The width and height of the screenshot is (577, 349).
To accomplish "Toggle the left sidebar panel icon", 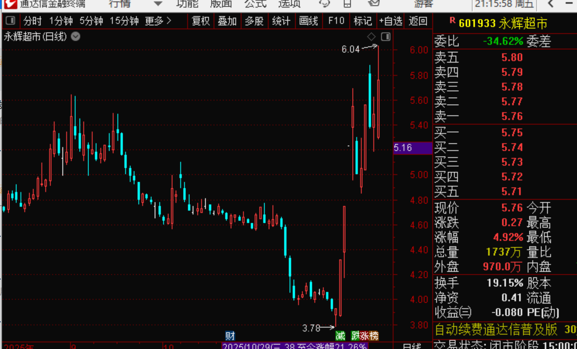I will pyautogui.click(x=11, y=21).
